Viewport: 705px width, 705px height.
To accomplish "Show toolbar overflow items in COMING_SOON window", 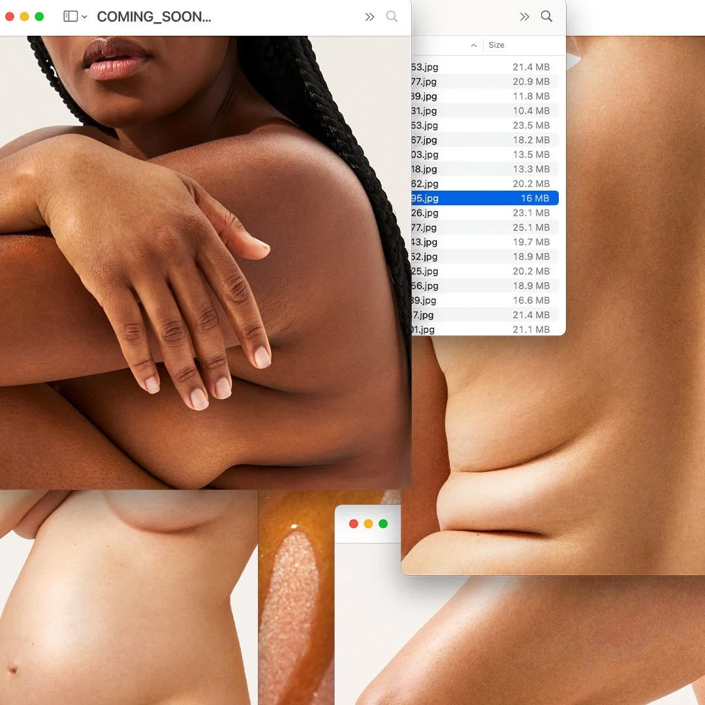I will click(369, 17).
